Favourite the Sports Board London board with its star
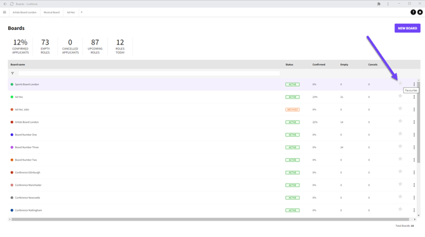Image resolution: width=425 pixels, height=237 pixels. pyautogui.click(x=400, y=83)
